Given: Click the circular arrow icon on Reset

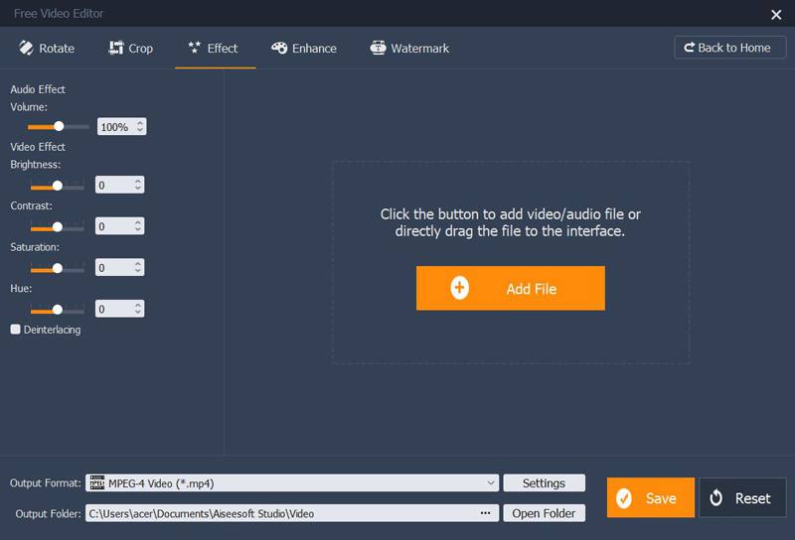Looking at the screenshot, I should click(715, 498).
